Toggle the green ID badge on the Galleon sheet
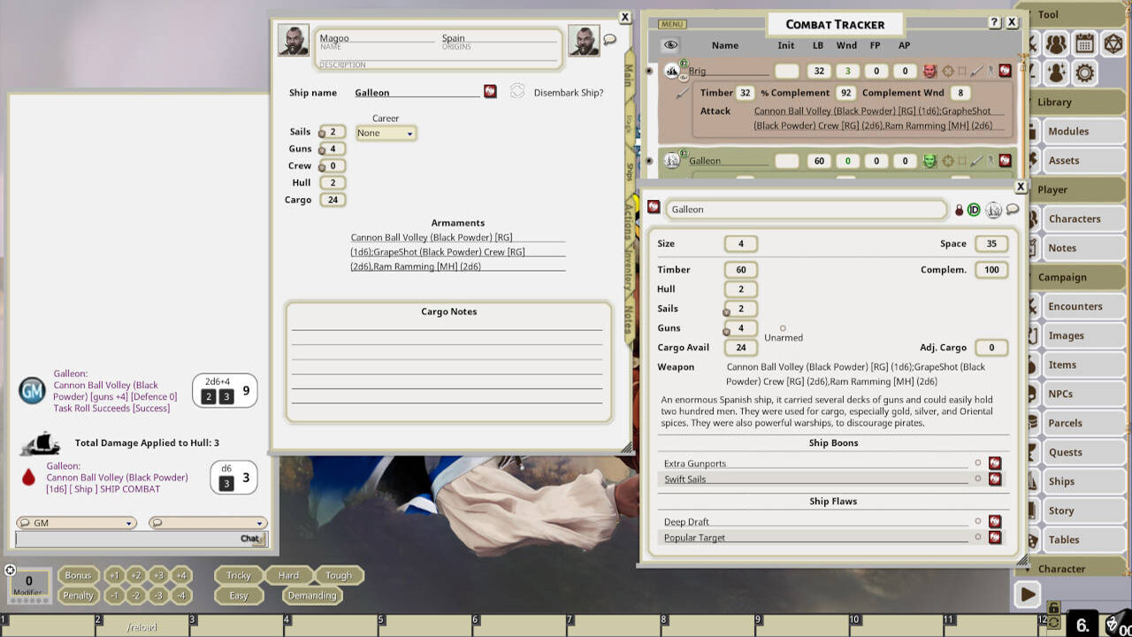This screenshot has width=1132, height=637. click(974, 209)
